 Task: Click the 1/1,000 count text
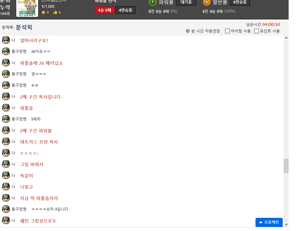pyautogui.click(x=48, y=7)
